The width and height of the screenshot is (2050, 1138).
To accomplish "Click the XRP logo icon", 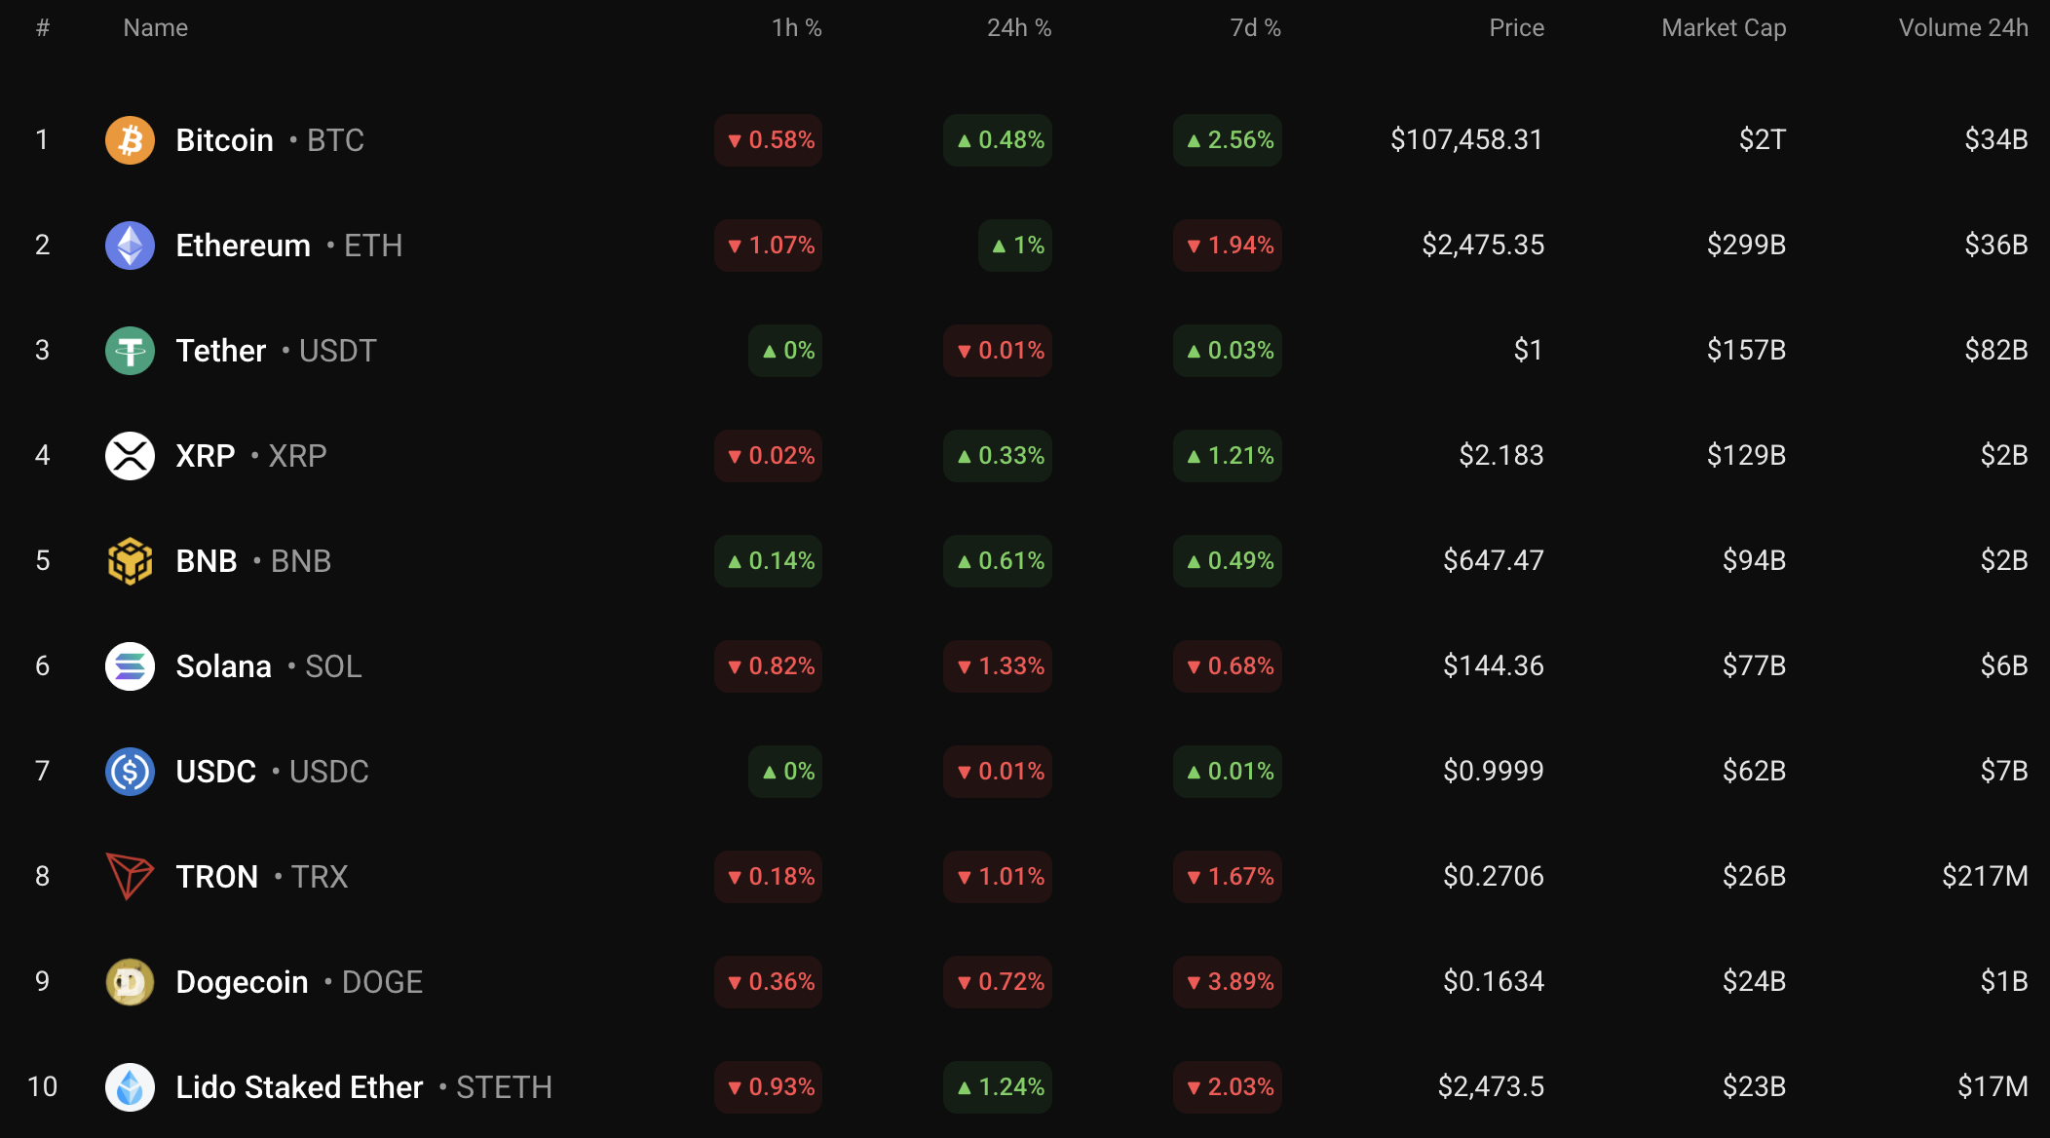I will pyautogui.click(x=130, y=456).
